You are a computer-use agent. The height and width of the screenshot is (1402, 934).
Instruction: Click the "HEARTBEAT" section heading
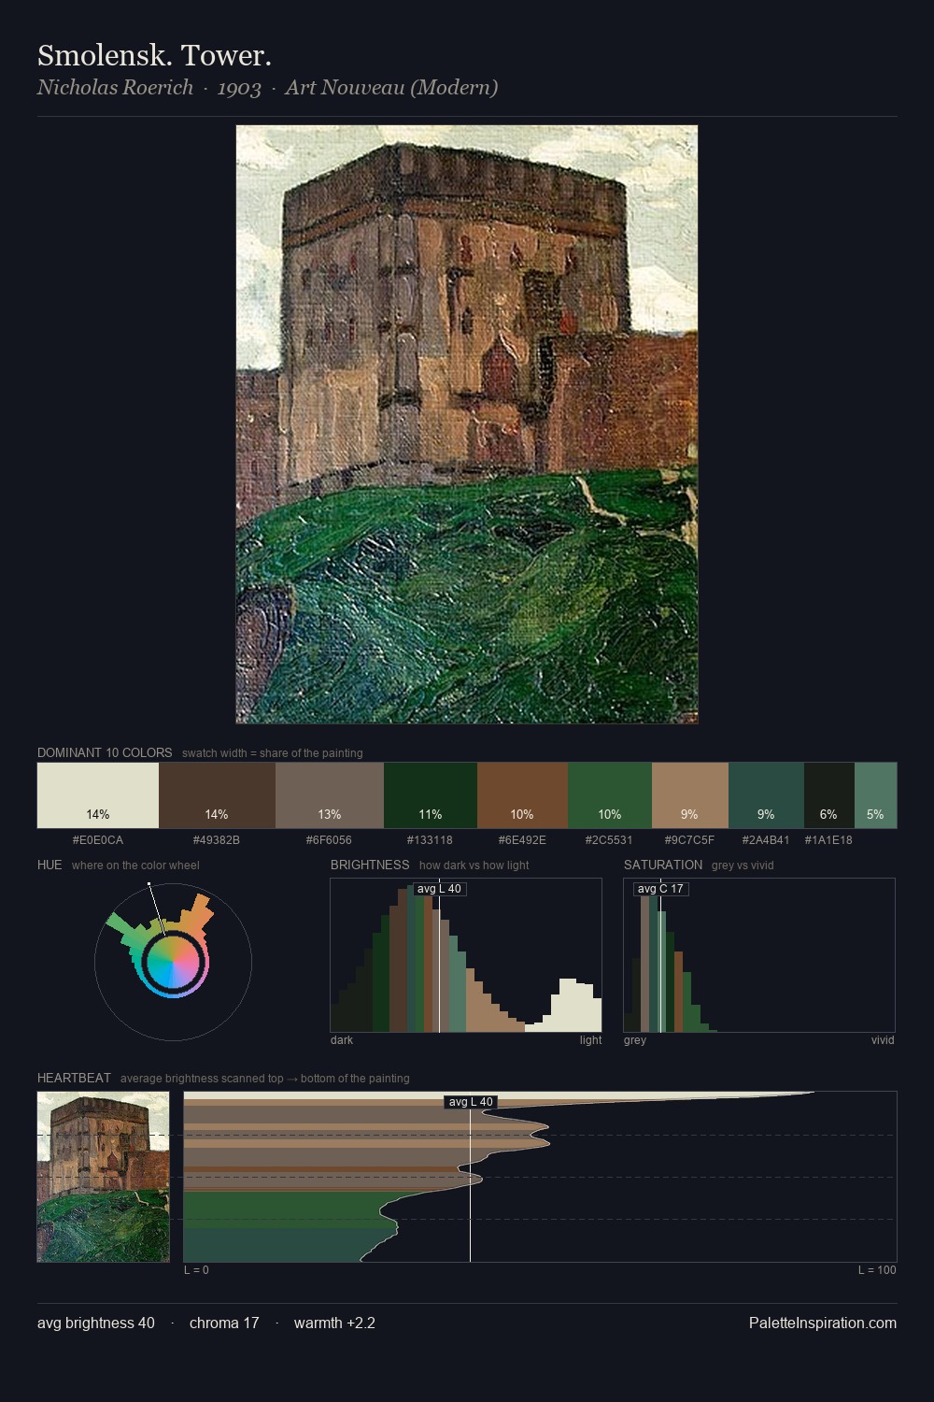[74, 1078]
